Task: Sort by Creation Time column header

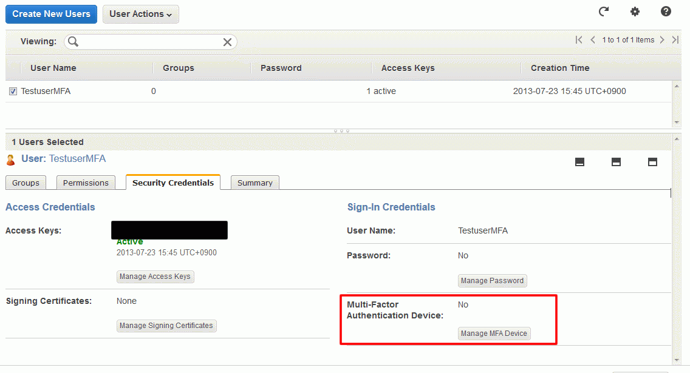Action: [x=560, y=68]
